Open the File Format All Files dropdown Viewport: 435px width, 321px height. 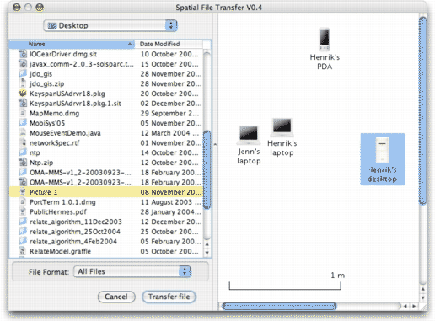(x=132, y=271)
